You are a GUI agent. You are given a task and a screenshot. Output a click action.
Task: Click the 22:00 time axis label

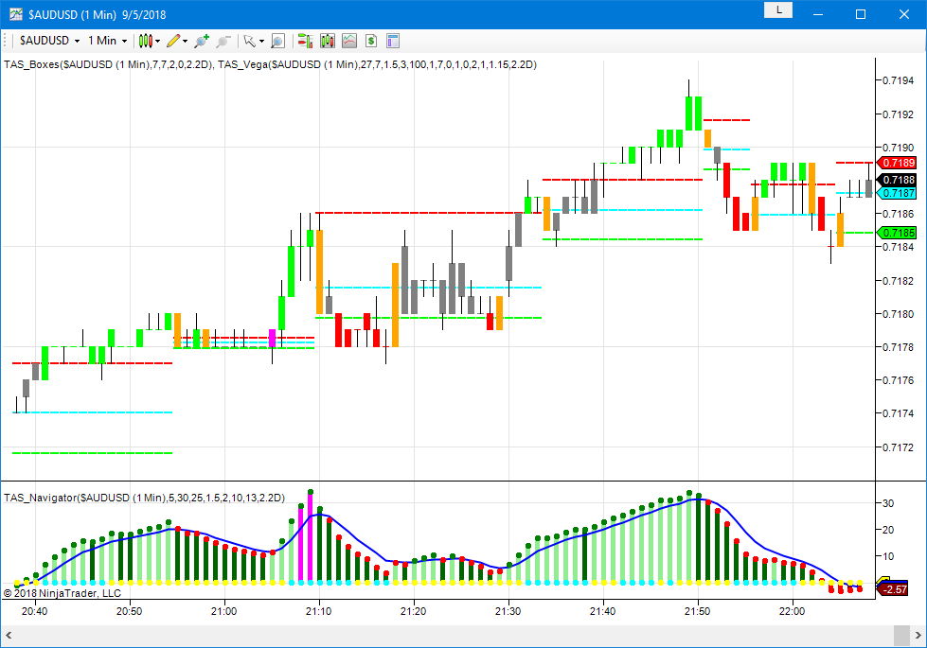click(x=793, y=611)
